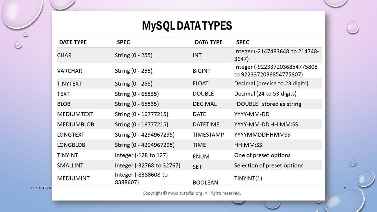Select spec Selection of preset options

click(x=269, y=165)
